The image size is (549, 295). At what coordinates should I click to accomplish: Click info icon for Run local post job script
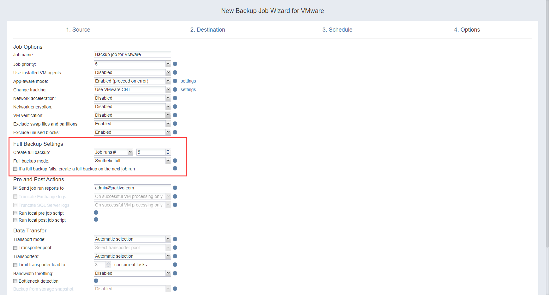tap(96, 219)
